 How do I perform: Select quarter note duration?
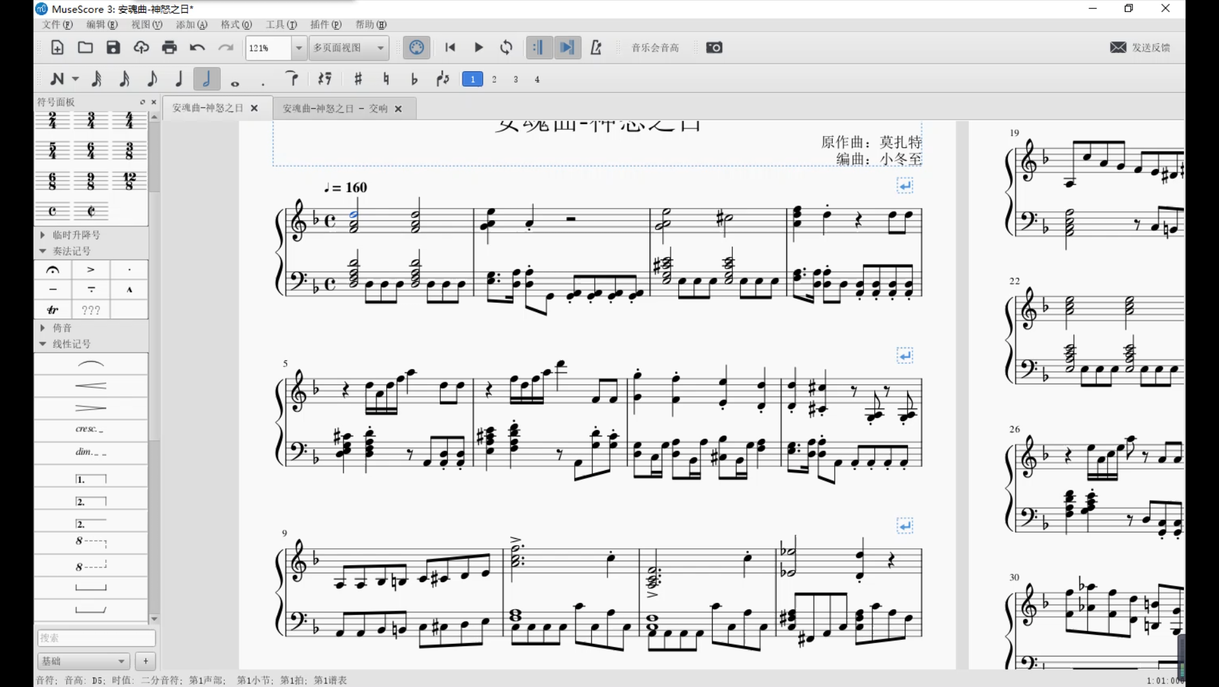tap(179, 79)
